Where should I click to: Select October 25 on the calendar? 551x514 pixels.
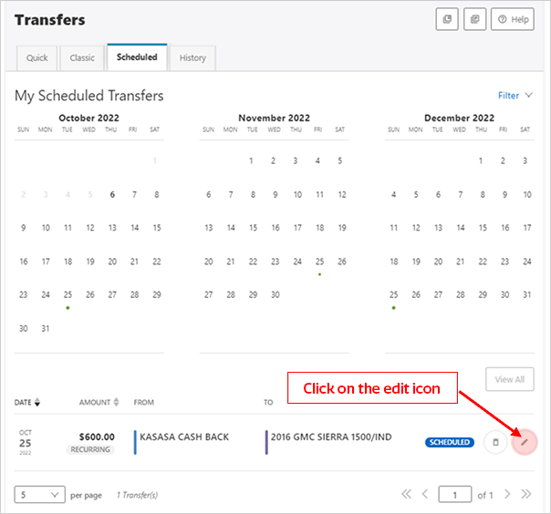[68, 295]
